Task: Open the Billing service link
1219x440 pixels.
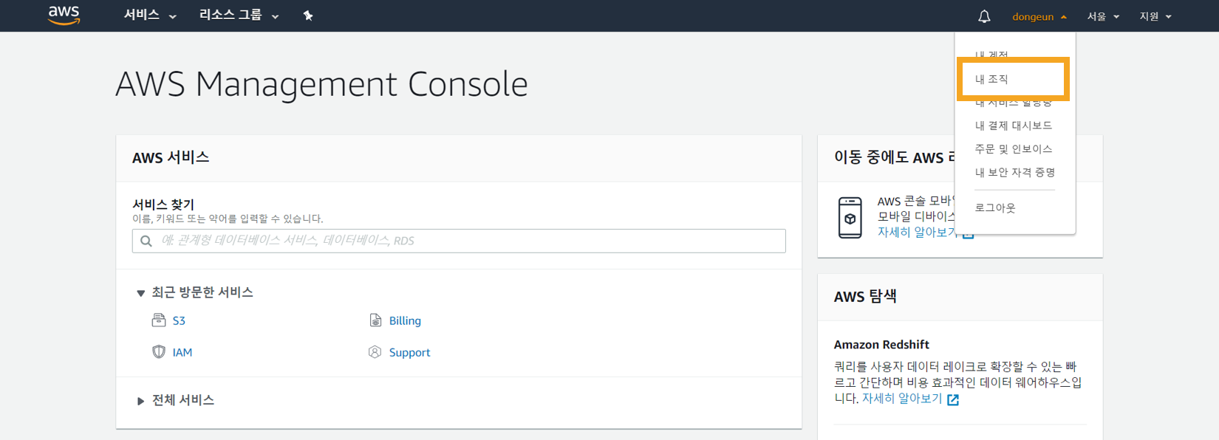Action: click(405, 320)
